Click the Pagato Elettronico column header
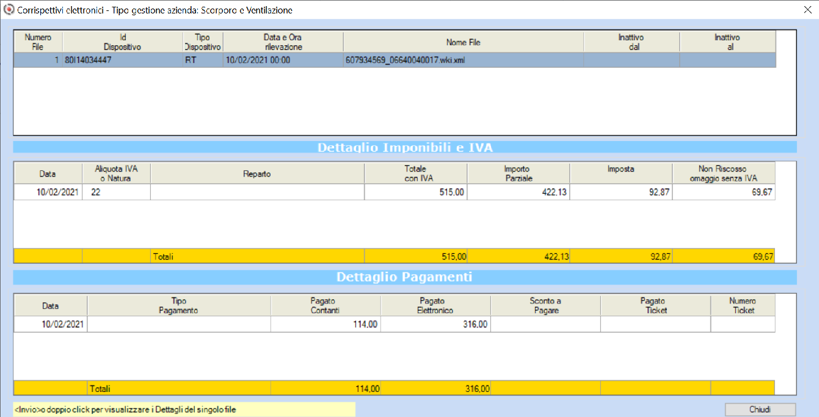The width and height of the screenshot is (819, 417). 435,306
